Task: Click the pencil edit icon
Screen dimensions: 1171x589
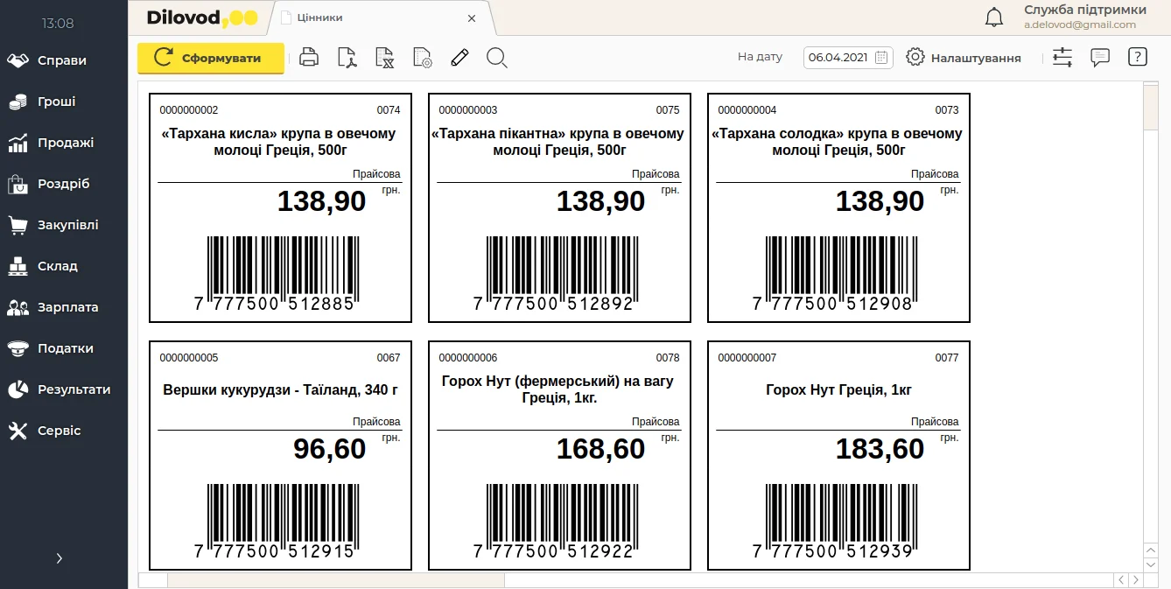Action: tap(459, 58)
